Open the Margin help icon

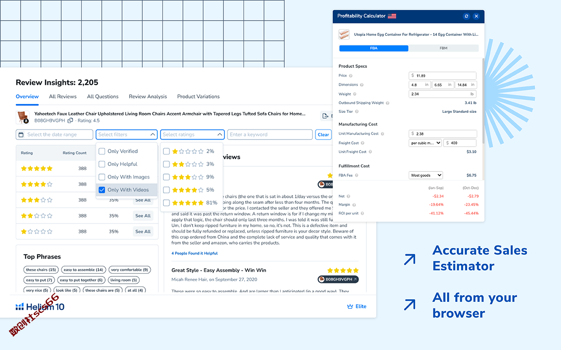coord(354,205)
